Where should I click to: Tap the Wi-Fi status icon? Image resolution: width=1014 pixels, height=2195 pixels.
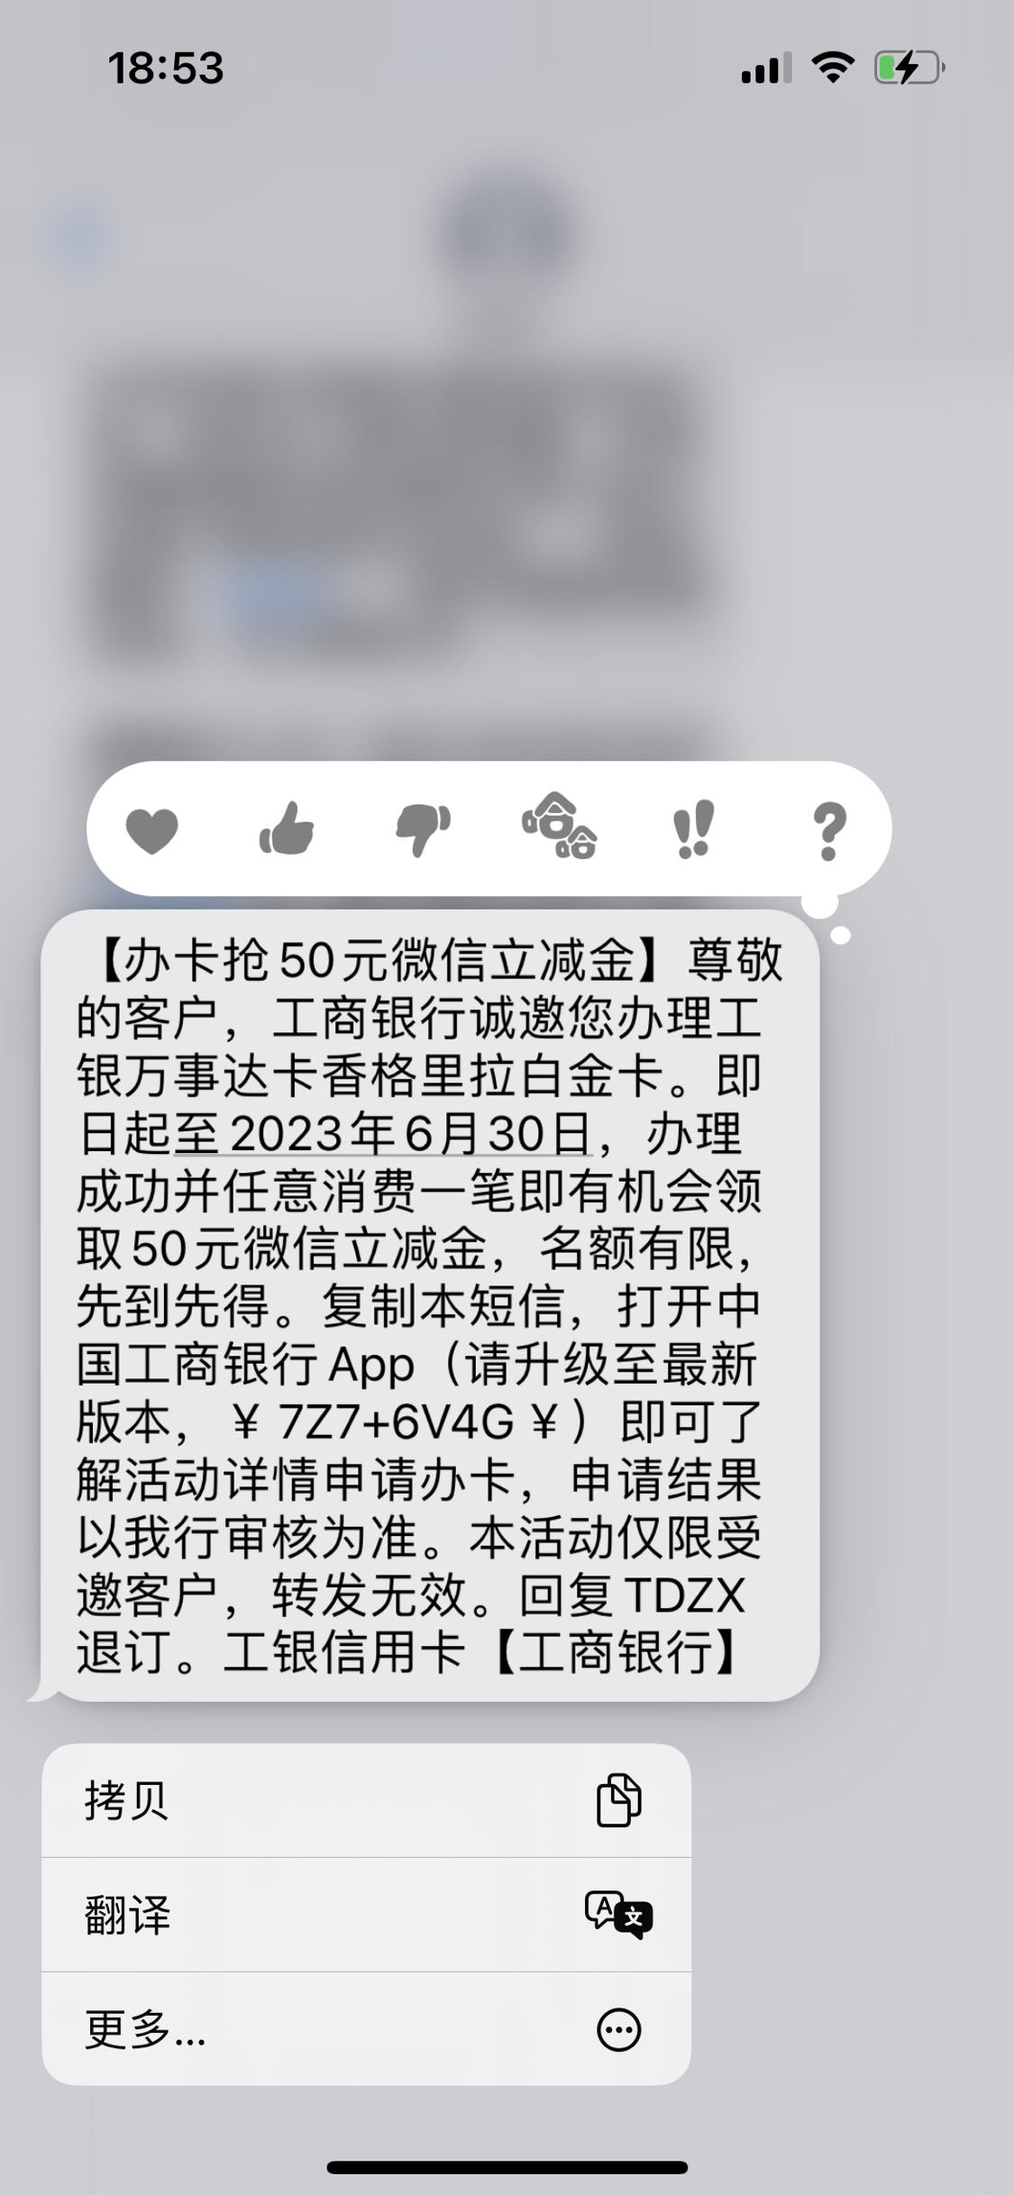tap(833, 68)
